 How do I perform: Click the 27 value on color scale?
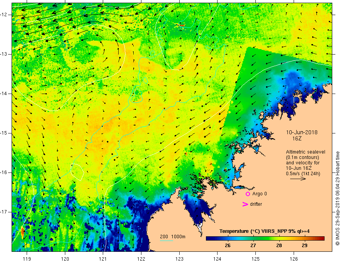point(253,246)
